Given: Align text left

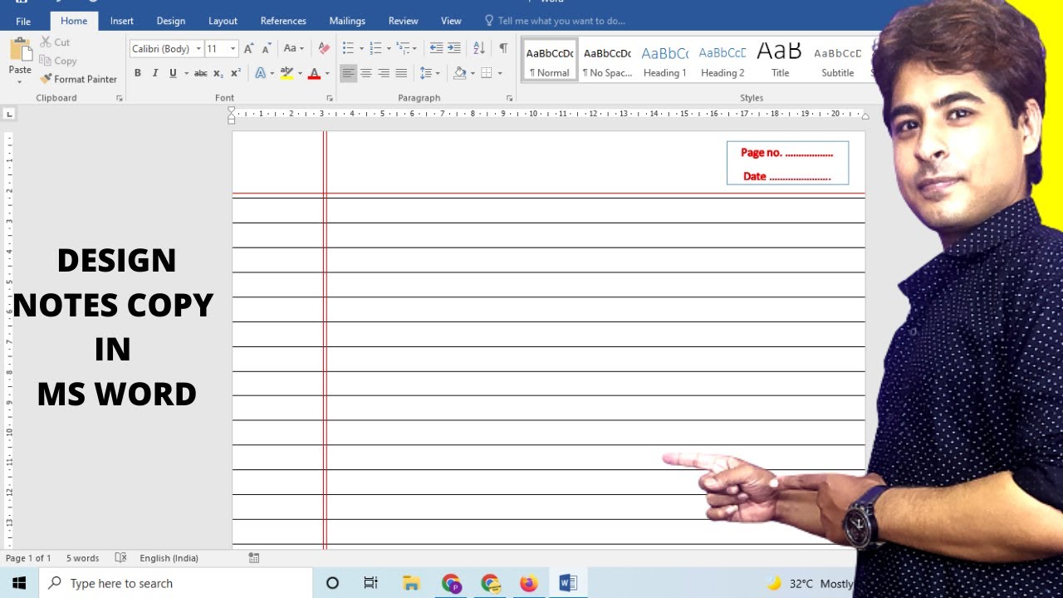Looking at the screenshot, I should (x=348, y=73).
